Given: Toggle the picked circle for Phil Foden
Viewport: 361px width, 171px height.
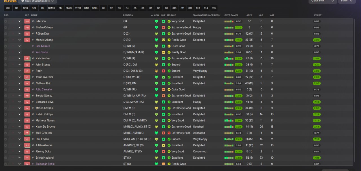Looking at the screenshot, I should point(6,139).
